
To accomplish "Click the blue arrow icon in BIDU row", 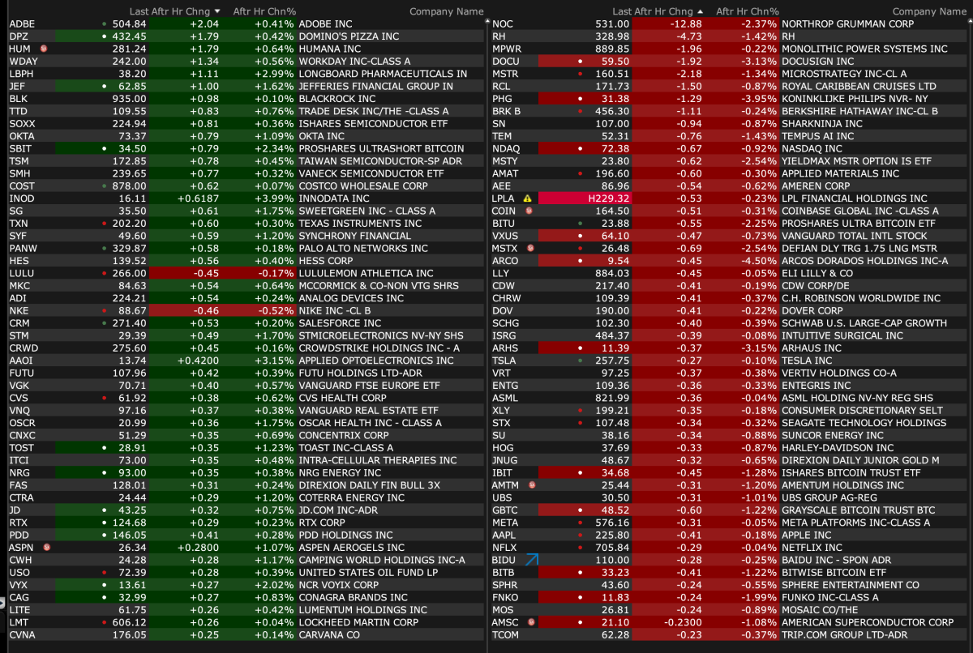I will (x=532, y=560).
